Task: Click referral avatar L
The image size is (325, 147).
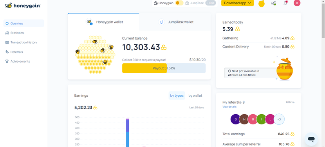Action: pyautogui.click(x=270, y=119)
